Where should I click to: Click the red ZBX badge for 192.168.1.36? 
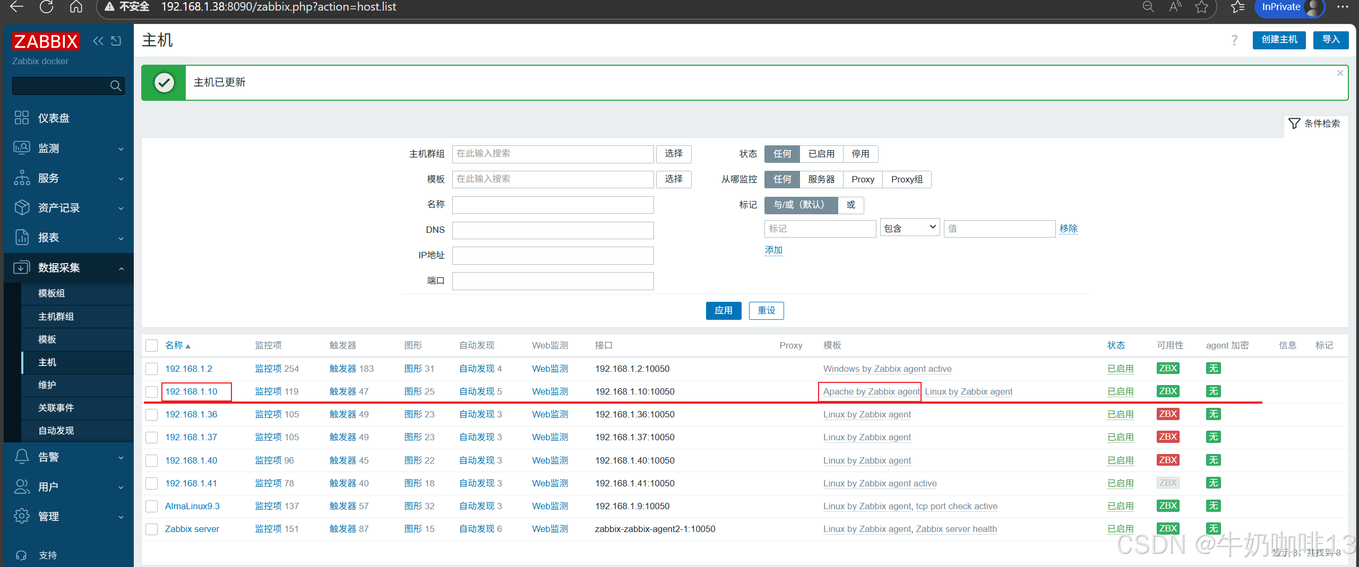point(1168,414)
